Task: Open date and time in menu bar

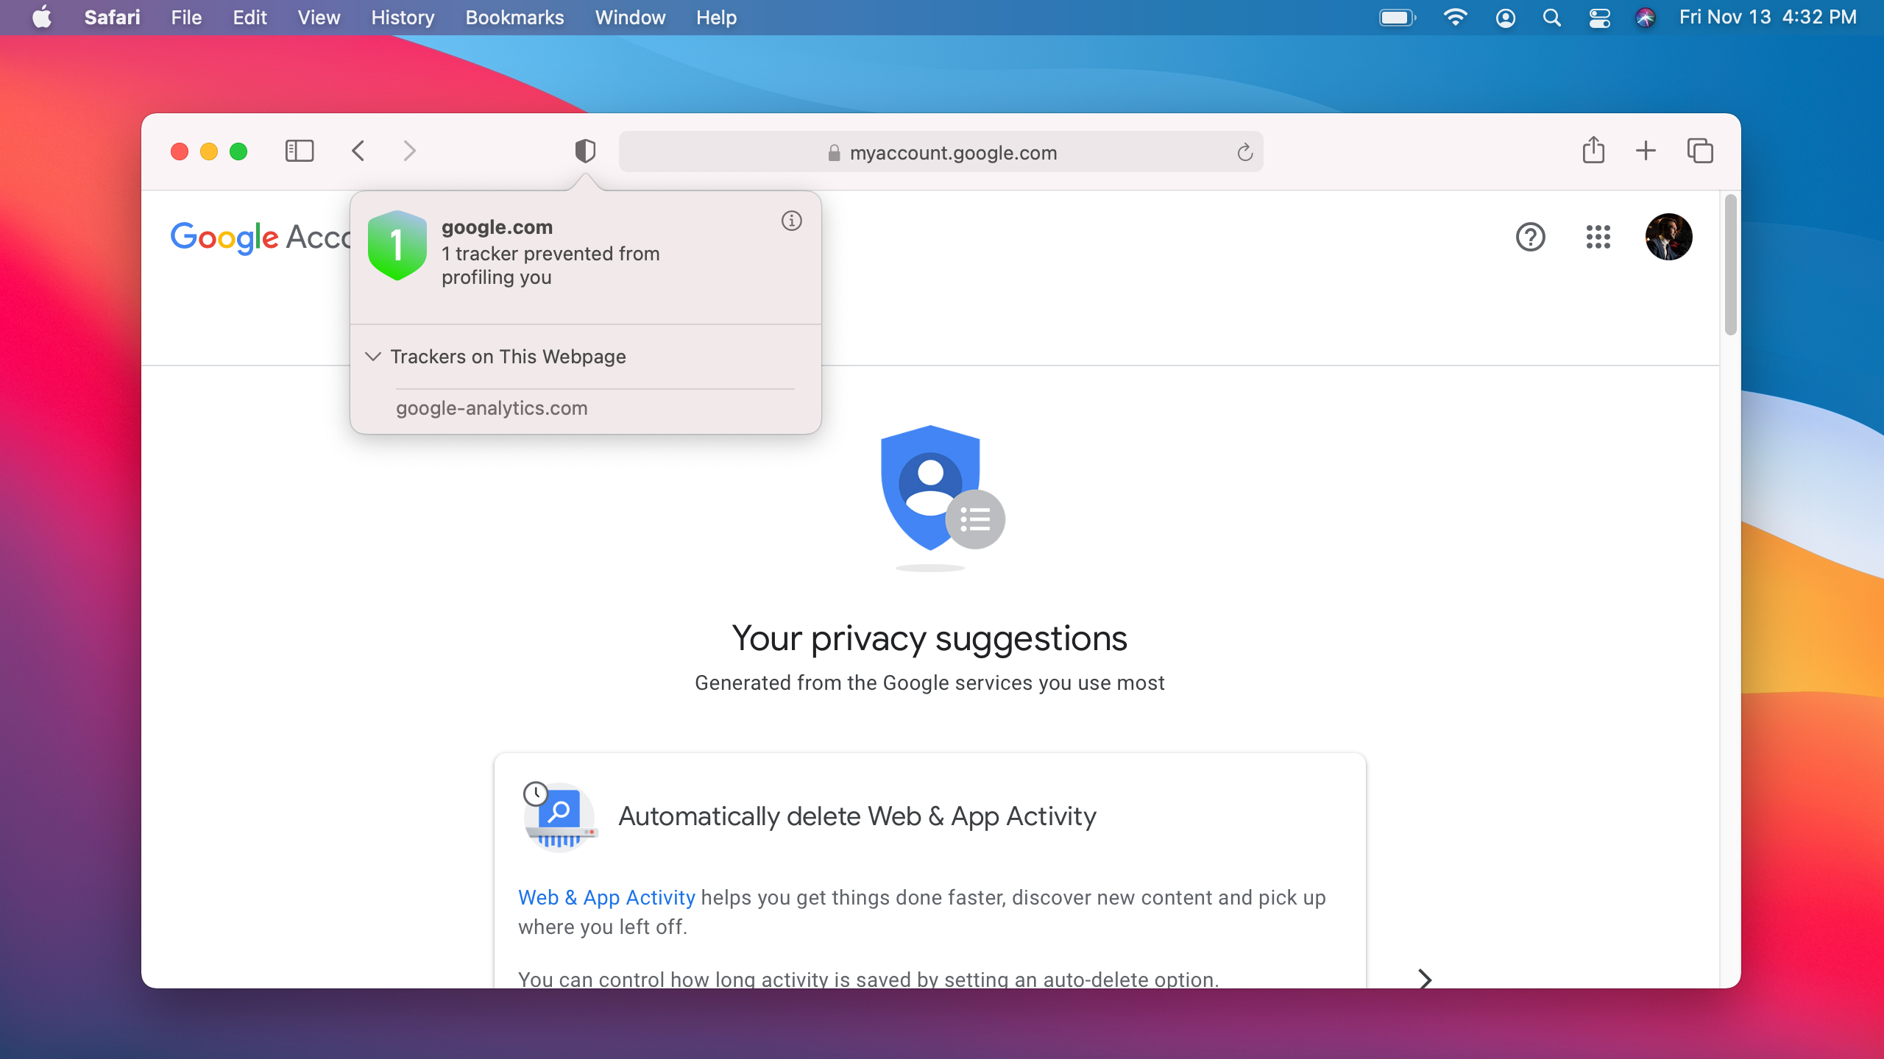Action: tap(1768, 17)
